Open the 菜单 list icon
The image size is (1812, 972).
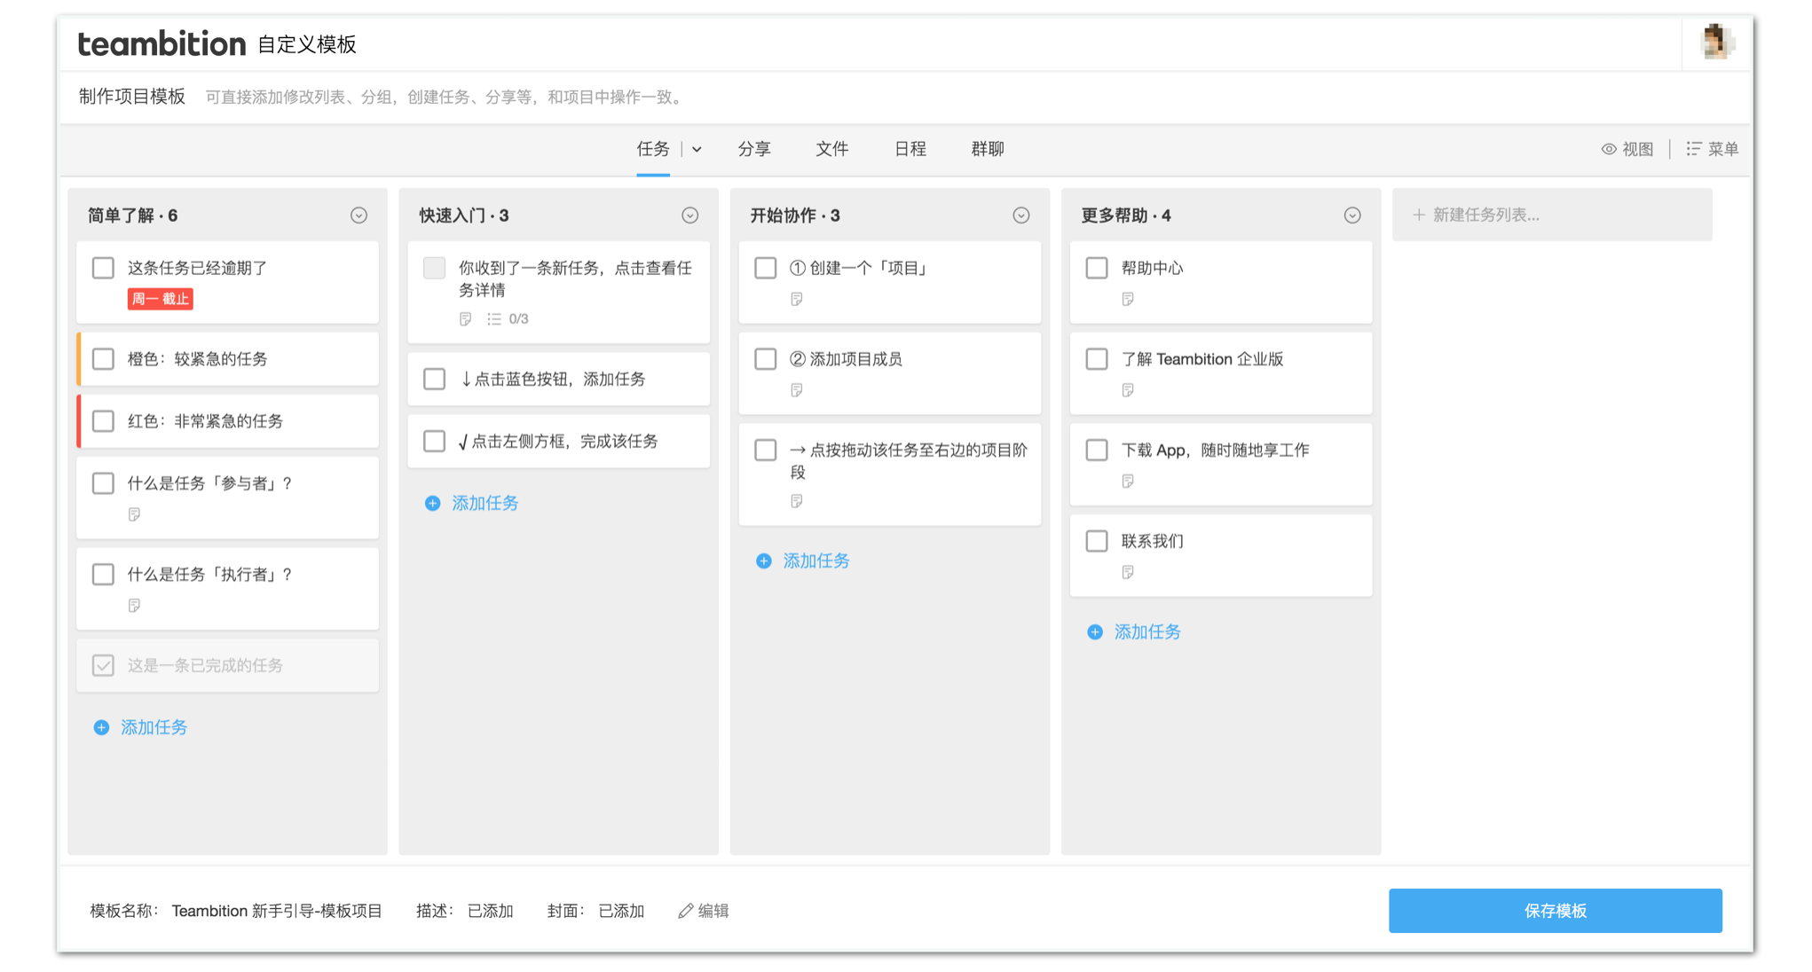1693,149
